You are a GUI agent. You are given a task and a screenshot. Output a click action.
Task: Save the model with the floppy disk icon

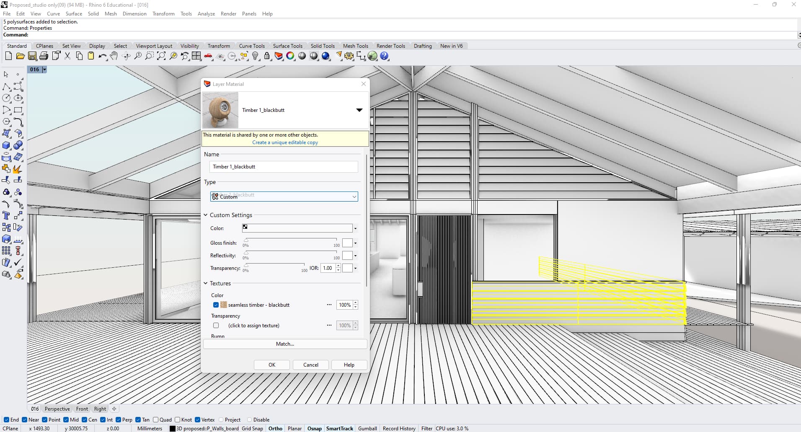(32, 56)
